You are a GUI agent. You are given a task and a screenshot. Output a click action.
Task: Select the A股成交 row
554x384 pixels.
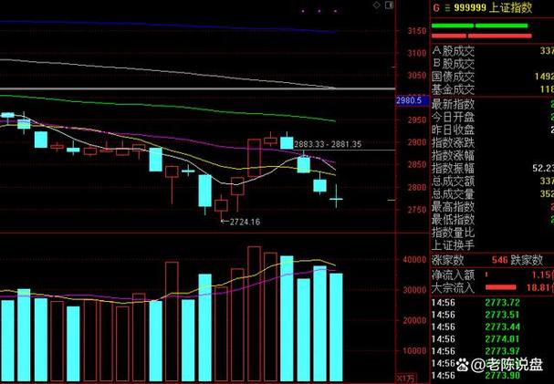click(454, 50)
